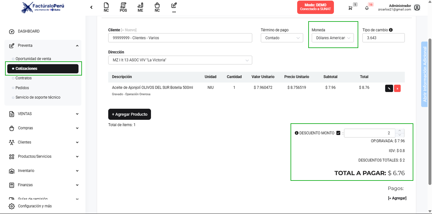Open Contratos in the Preventa menu
The height and width of the screenshot is (214, 432).
tap(24, 78)
